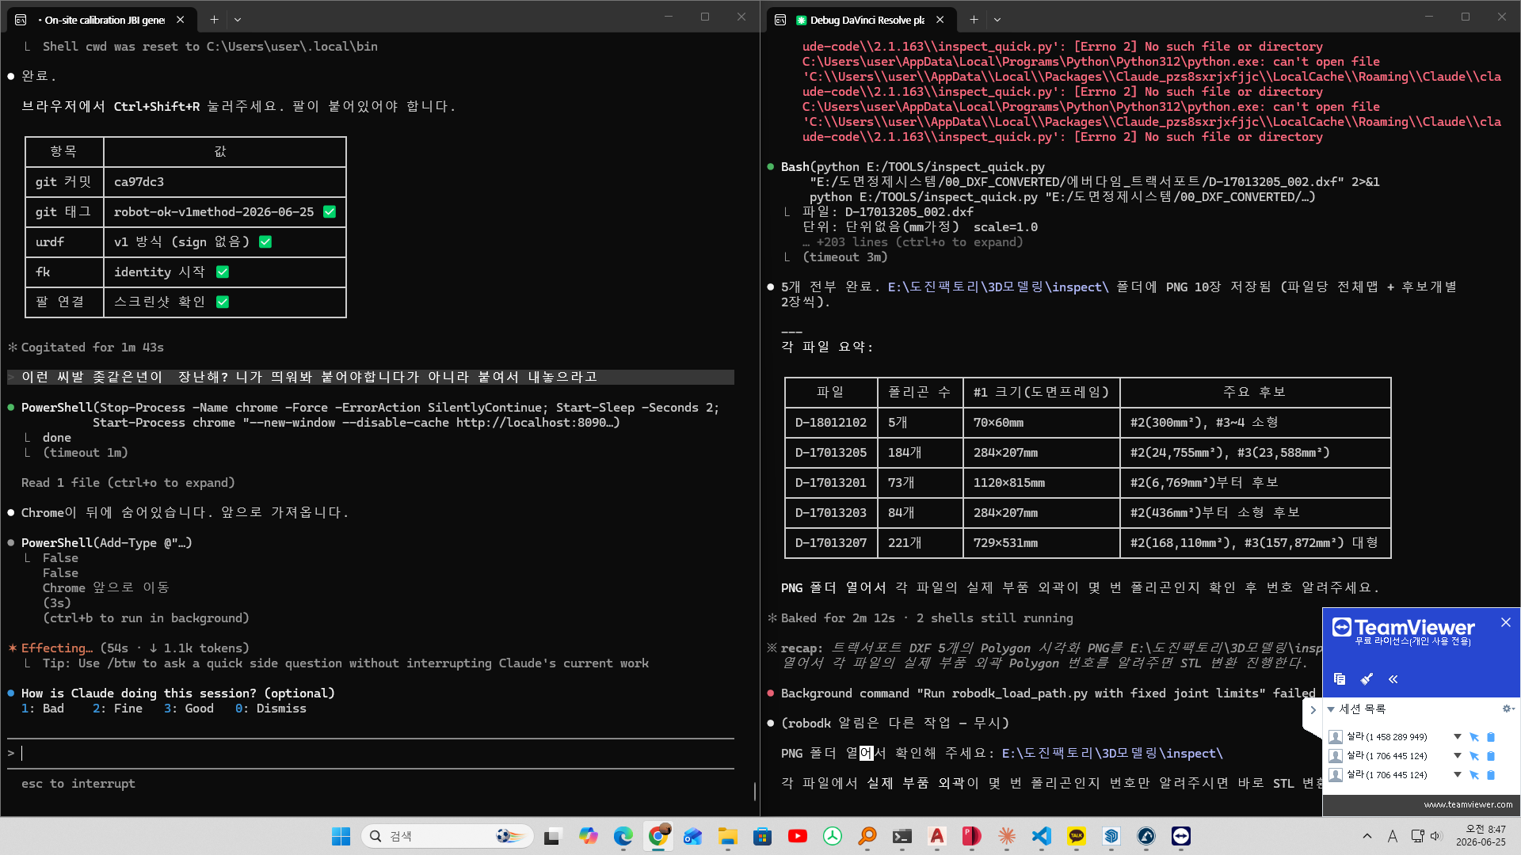Open the Windows Terminal taskbar icon
Image resolution: width=1521 pixels, height=855 pixels.
(902, 836)
